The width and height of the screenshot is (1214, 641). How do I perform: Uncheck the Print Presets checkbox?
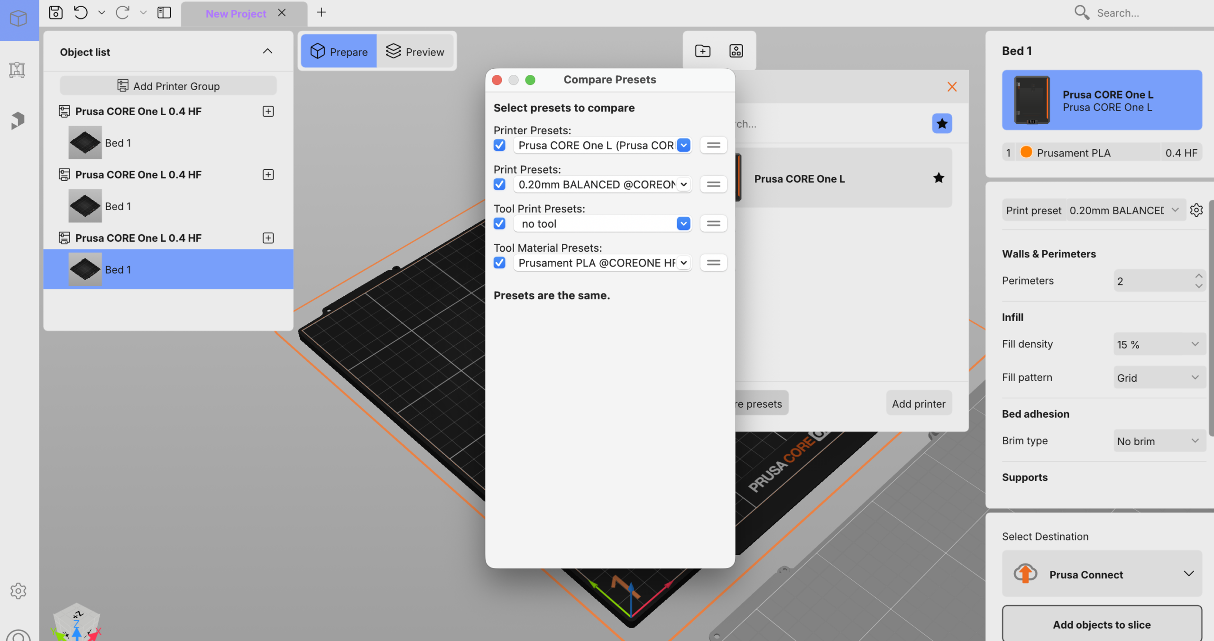click(499, 184)
